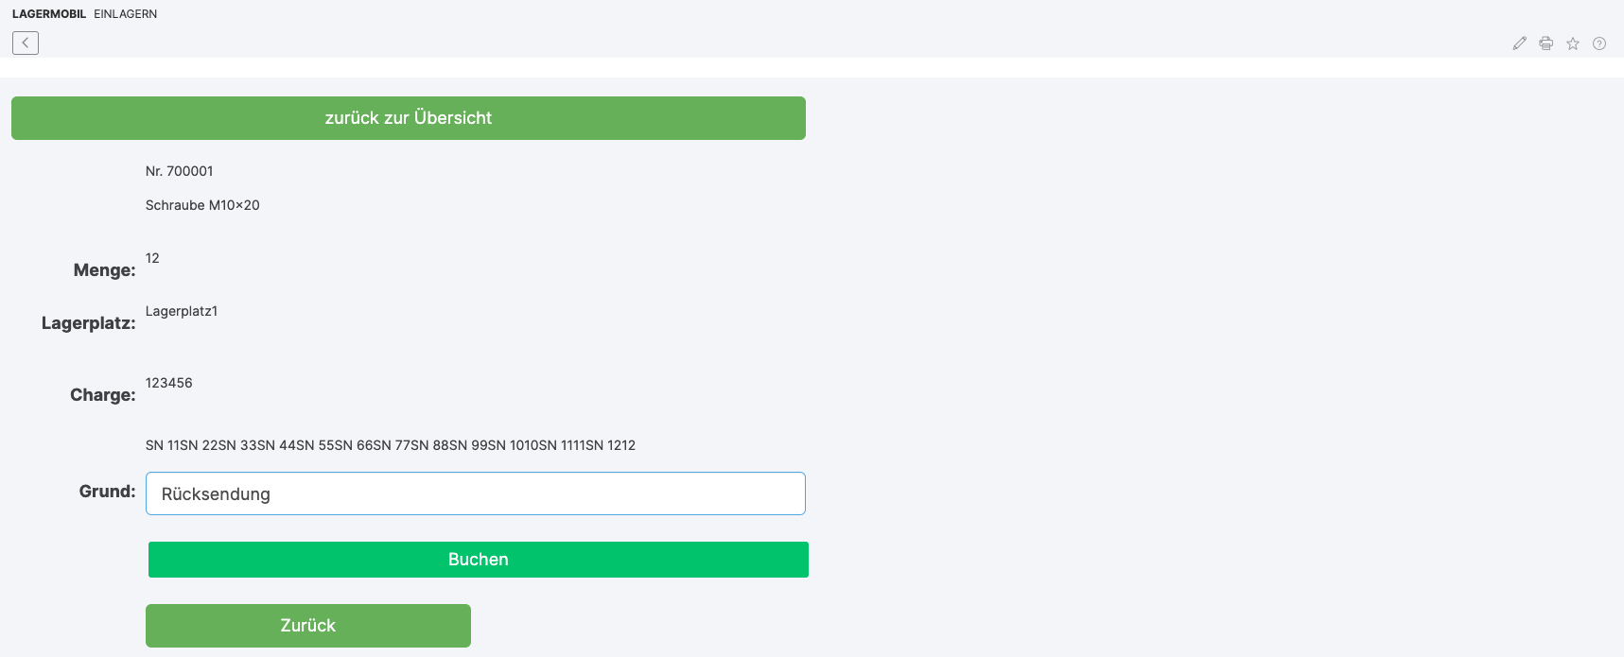Click the pencil edit icon
Viewport: 1624px width, 657px height.
point(1519,43)
